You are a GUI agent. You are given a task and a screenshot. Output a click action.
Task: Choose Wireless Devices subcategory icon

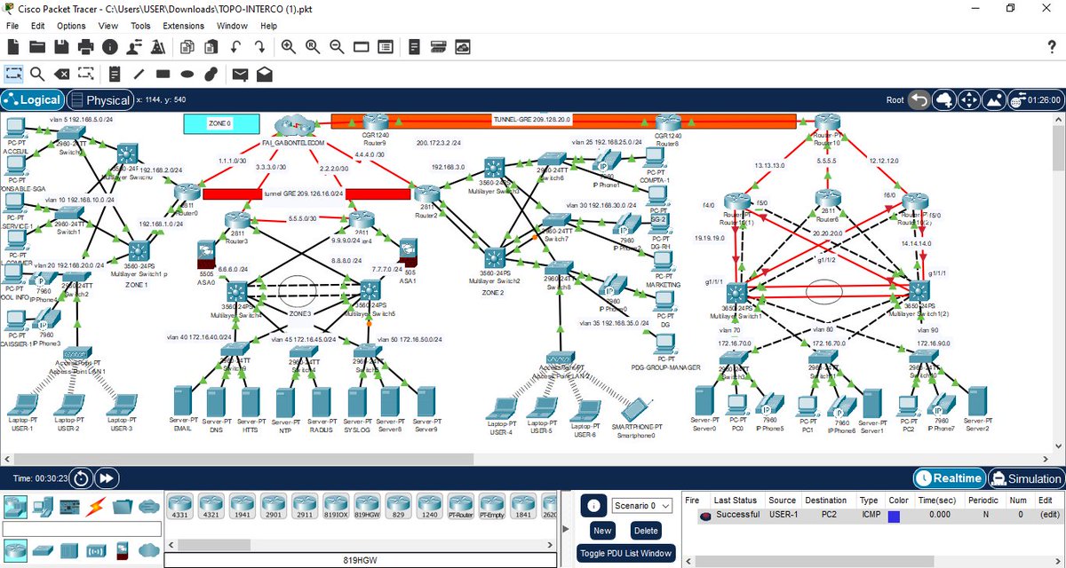95,550
